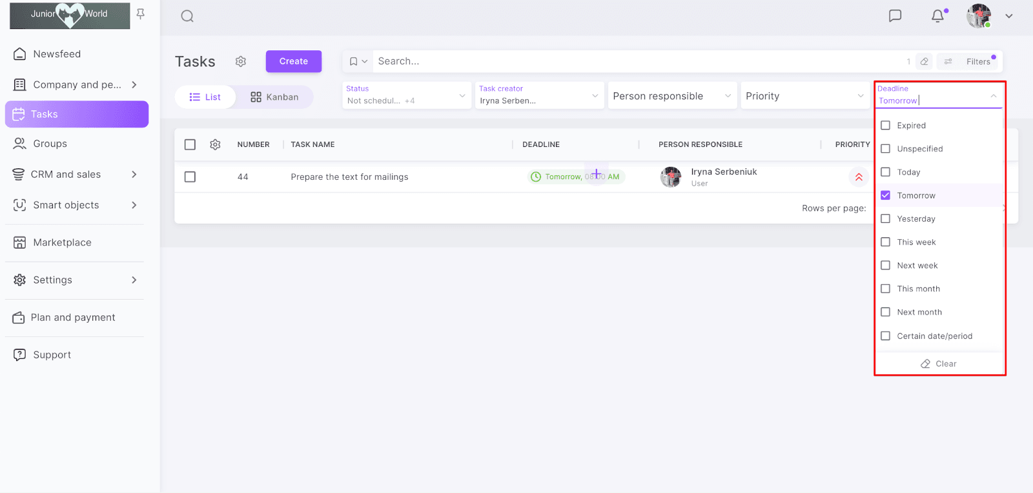Open the saved filters bookmark icon
This screenshot has height=493, width=1033.
pos(354,62)
